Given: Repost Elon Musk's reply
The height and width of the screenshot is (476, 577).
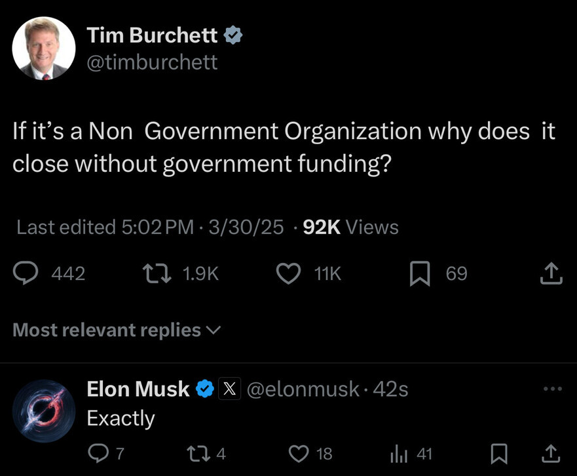Looking at the screenshot, I should [x=196, y=453].
